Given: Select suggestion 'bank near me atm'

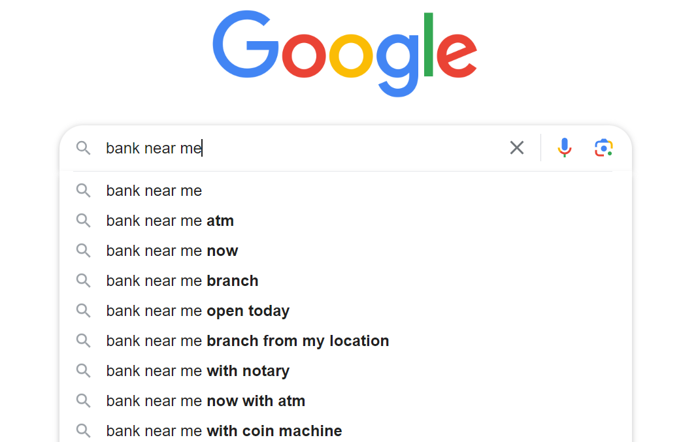Looking at the screenshot, I should [x=170, y=221].
